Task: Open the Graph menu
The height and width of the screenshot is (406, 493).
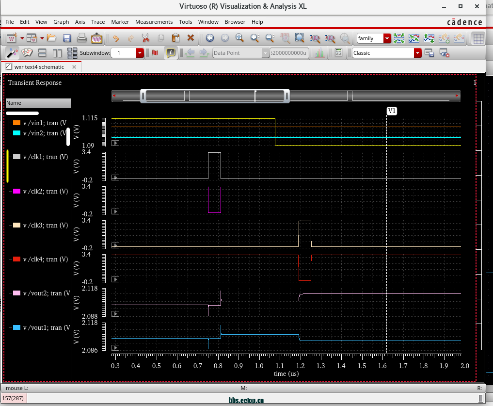Action: (x=61, y=22)
